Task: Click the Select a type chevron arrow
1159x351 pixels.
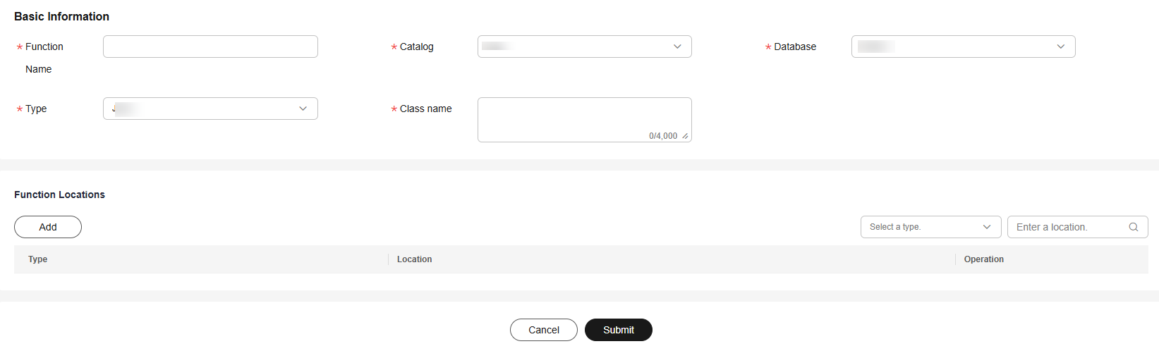Action: (986, 227)
